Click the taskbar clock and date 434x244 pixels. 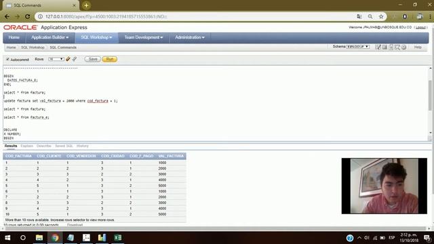[409, 238]
